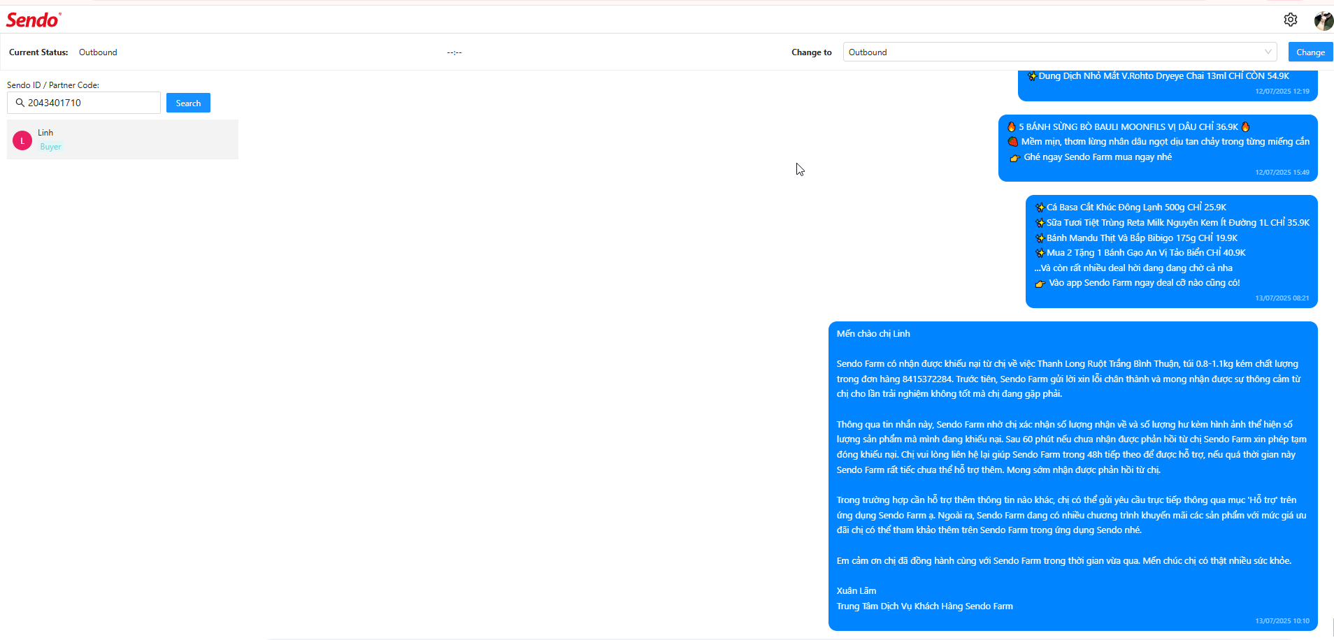This screenshot has width=1334, height=640.
Task: Click the Bánh Gạo An deal line
Action: point(1140,253)
